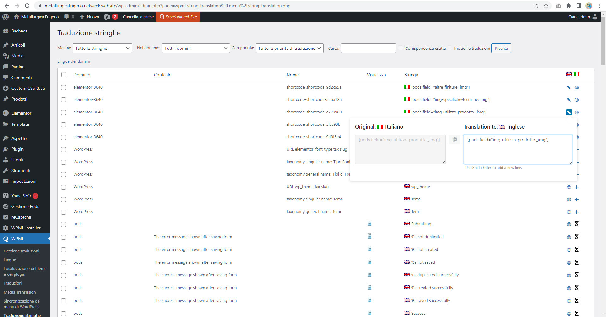Toggle select-all checkbox in table header
This screenshot has height=317, width=606.
64,75
